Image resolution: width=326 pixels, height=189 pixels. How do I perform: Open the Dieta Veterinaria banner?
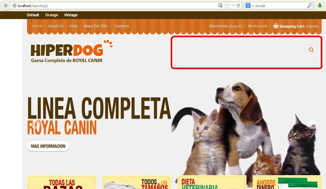coord(212,182)
